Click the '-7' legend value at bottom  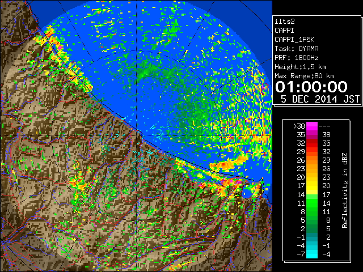301,254
